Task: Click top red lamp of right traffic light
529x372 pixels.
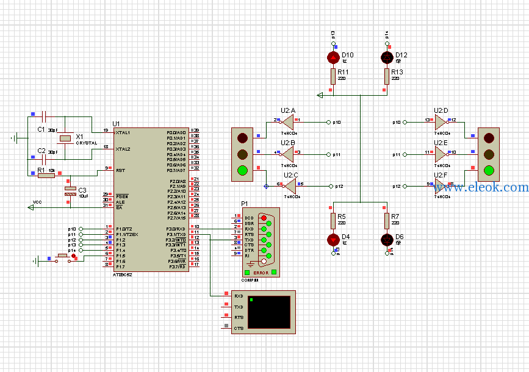Action: pos(489,138)
